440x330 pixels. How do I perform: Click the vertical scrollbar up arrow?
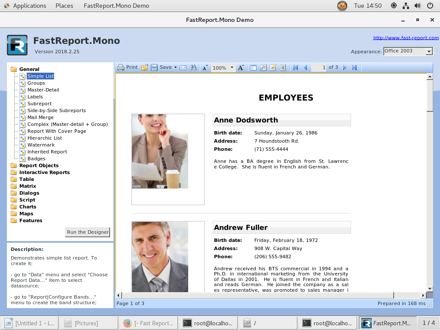pyautogui.click(x=430, y=76)
